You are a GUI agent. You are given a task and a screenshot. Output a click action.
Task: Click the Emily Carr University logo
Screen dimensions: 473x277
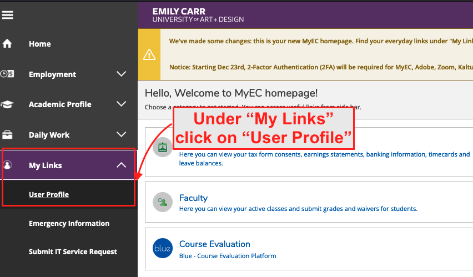coord(198,15)
